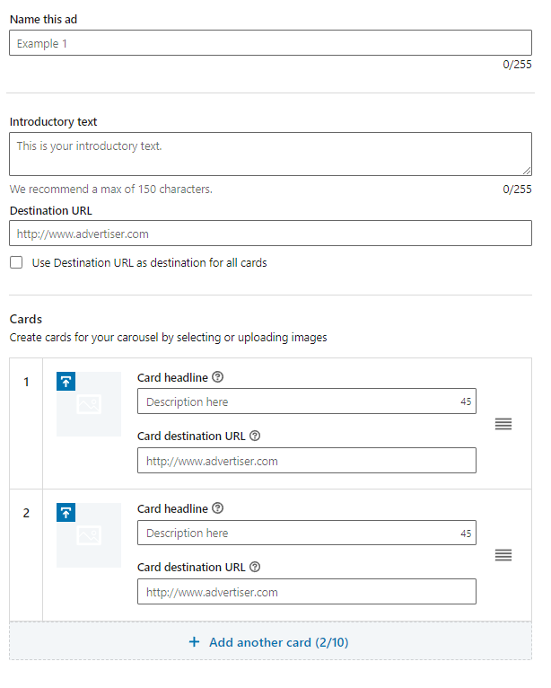Click drag handle icon for card 1
The height and width of the screenshot is (688, 551).
pyautogui.click(x=503, y=424)
